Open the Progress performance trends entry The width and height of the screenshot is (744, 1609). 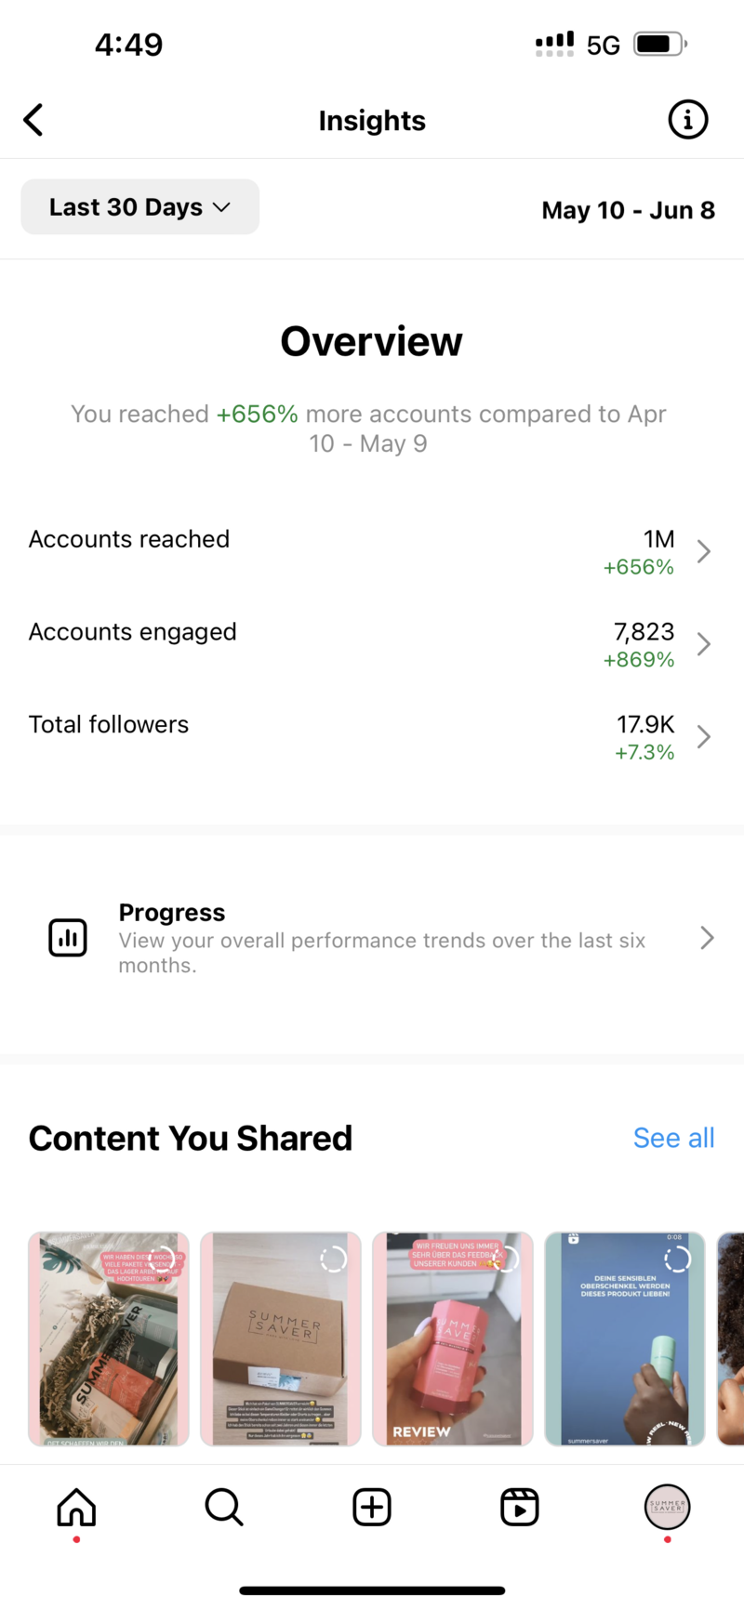coord(372,938)
